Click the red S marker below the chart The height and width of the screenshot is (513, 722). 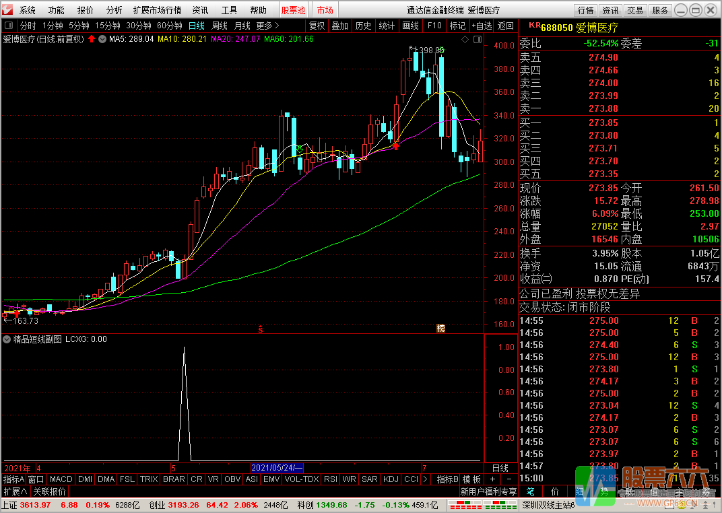pyautogui.click(x=260, y=329)
